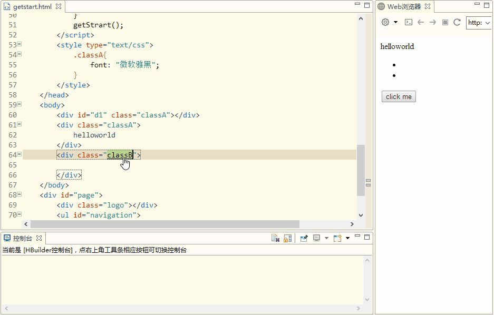Click the </style> tag on line 57

pyautogui.click(x=73, y=85)
